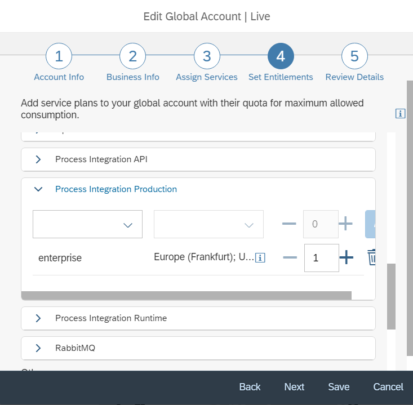Image resolution: width=413 pixels, height=405 pixels.
Task: Increase enterprise plan quota
Action: pos(347,257)
